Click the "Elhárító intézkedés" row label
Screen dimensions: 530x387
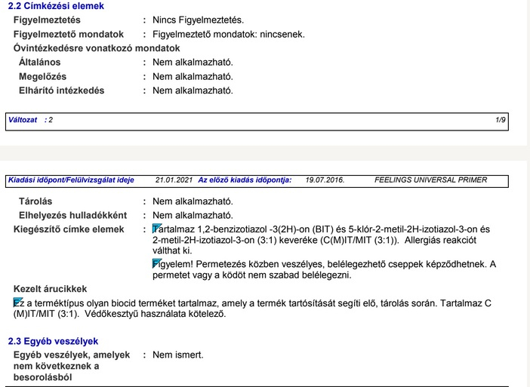click(61, 91)
